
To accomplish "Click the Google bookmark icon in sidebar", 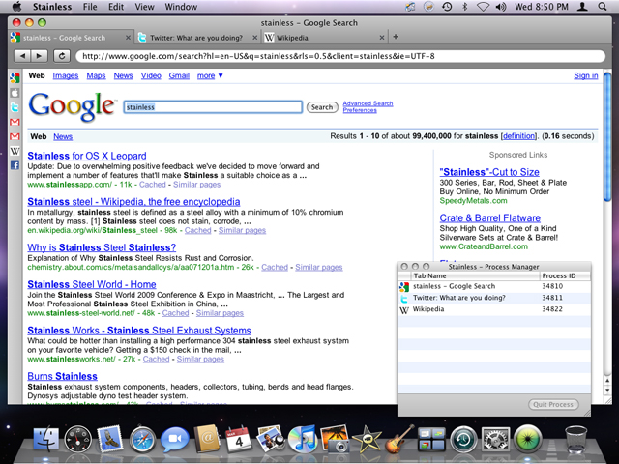I will (15, 78).
